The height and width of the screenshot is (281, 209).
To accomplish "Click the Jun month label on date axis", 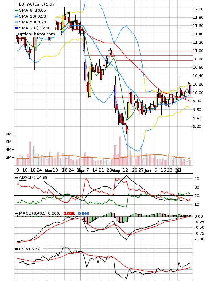I will click(x=148, y=170).
